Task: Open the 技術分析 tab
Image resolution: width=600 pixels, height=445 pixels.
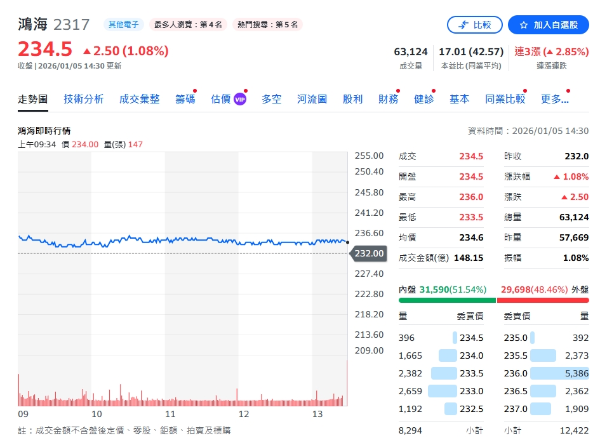Action: pos(83,99)
